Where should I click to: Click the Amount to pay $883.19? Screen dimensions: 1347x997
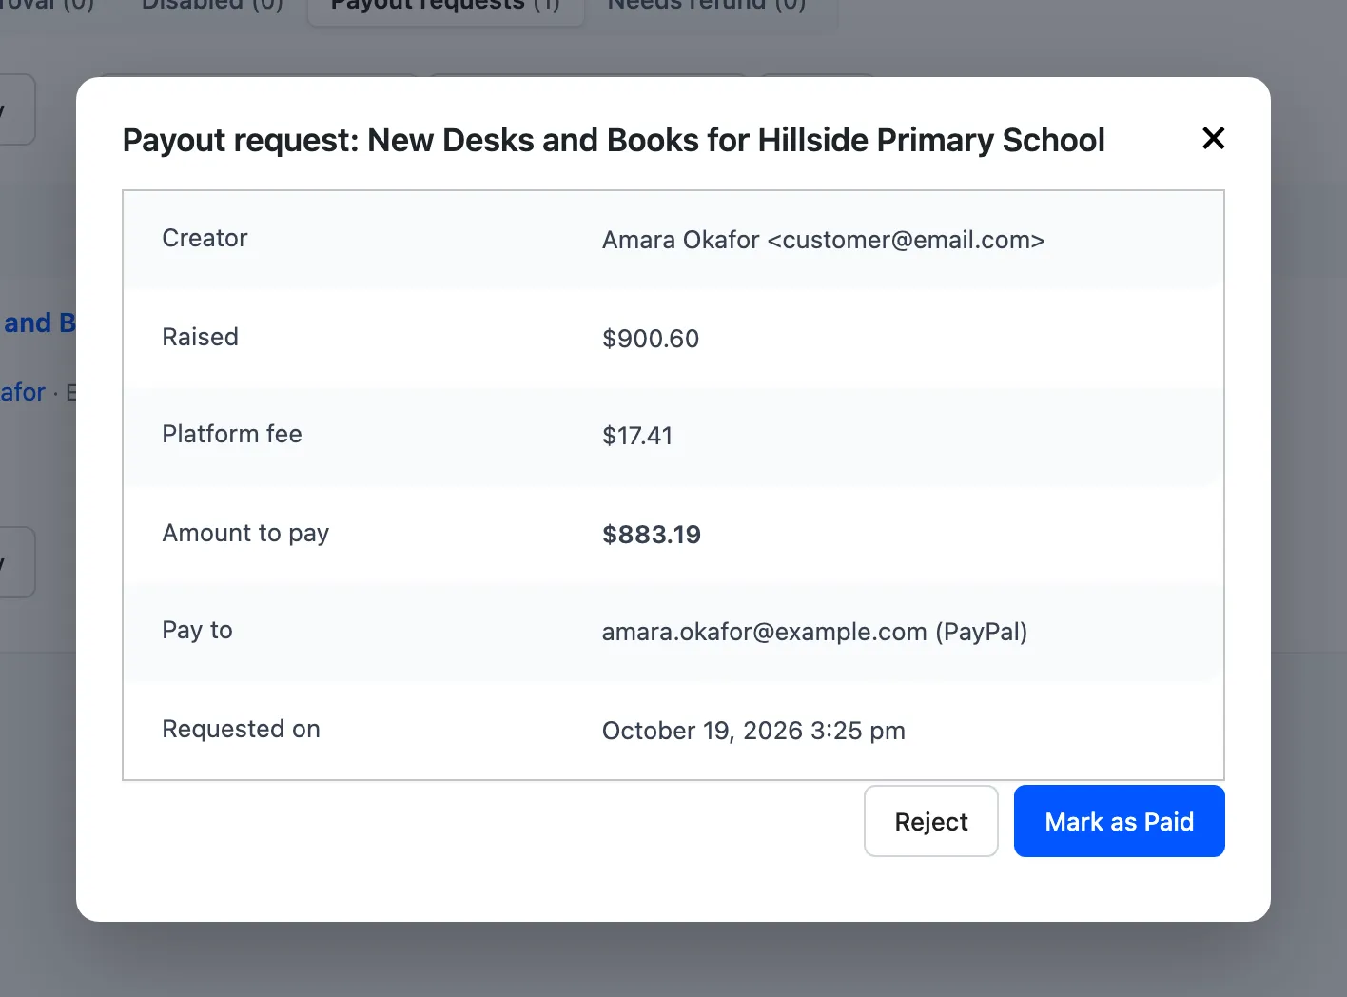[652, 535]
